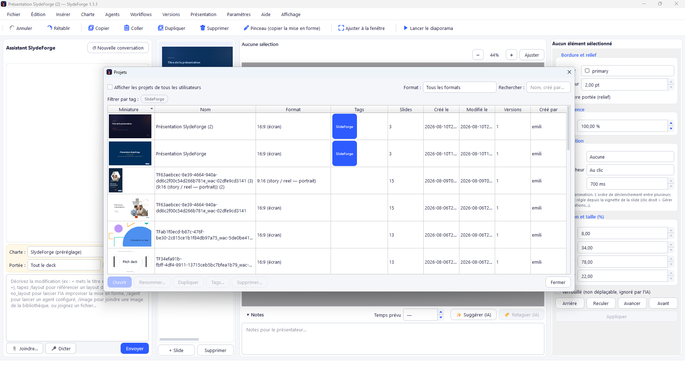Click the Rétablir redo icon
The width and height of the screenshot is (685, 367).
[x=50, y=28]
